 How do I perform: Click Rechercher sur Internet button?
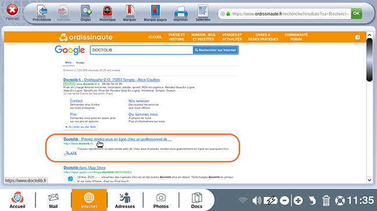(216, 50)
